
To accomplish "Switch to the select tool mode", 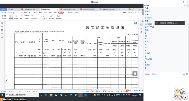I will [x=4, y=19].
